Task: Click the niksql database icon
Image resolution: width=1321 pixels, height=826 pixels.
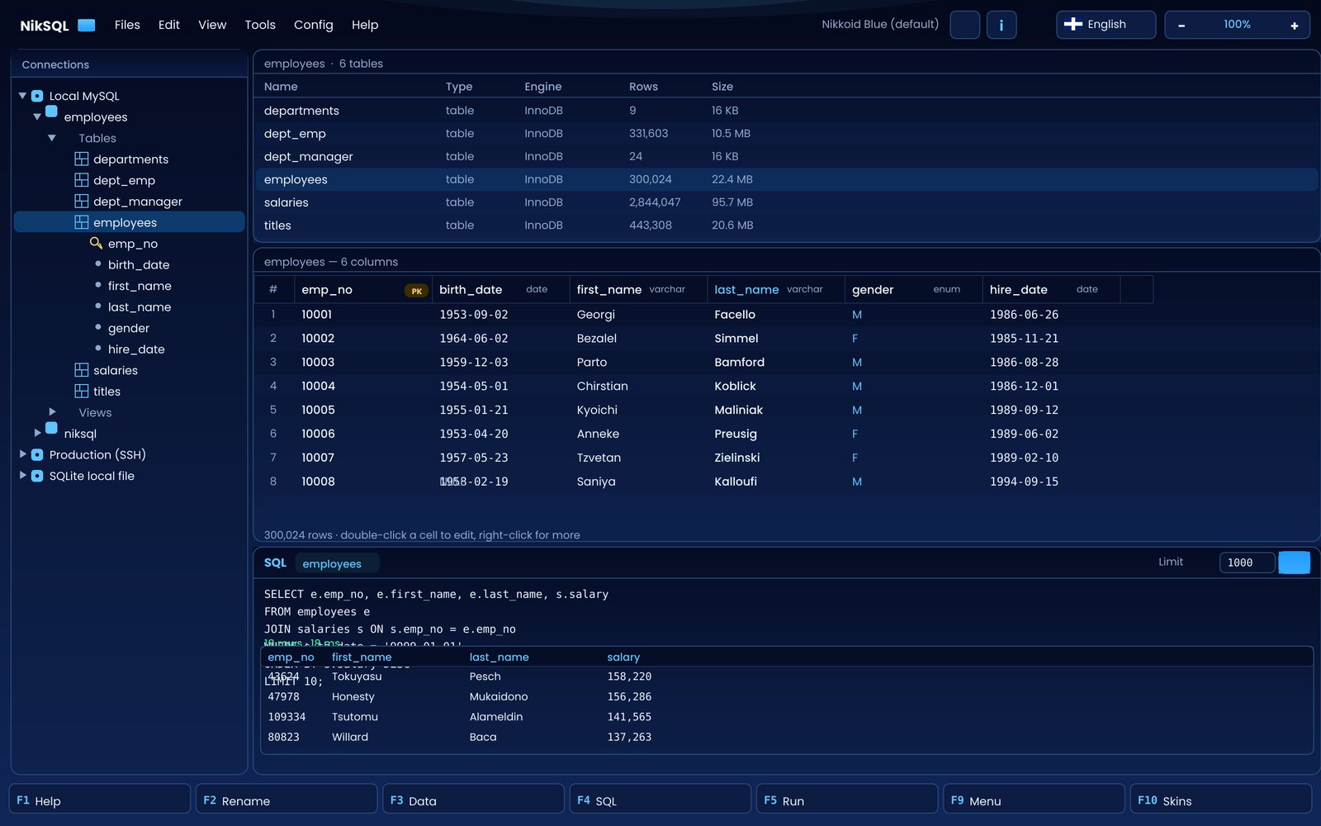Action: (x=51, y=428)
